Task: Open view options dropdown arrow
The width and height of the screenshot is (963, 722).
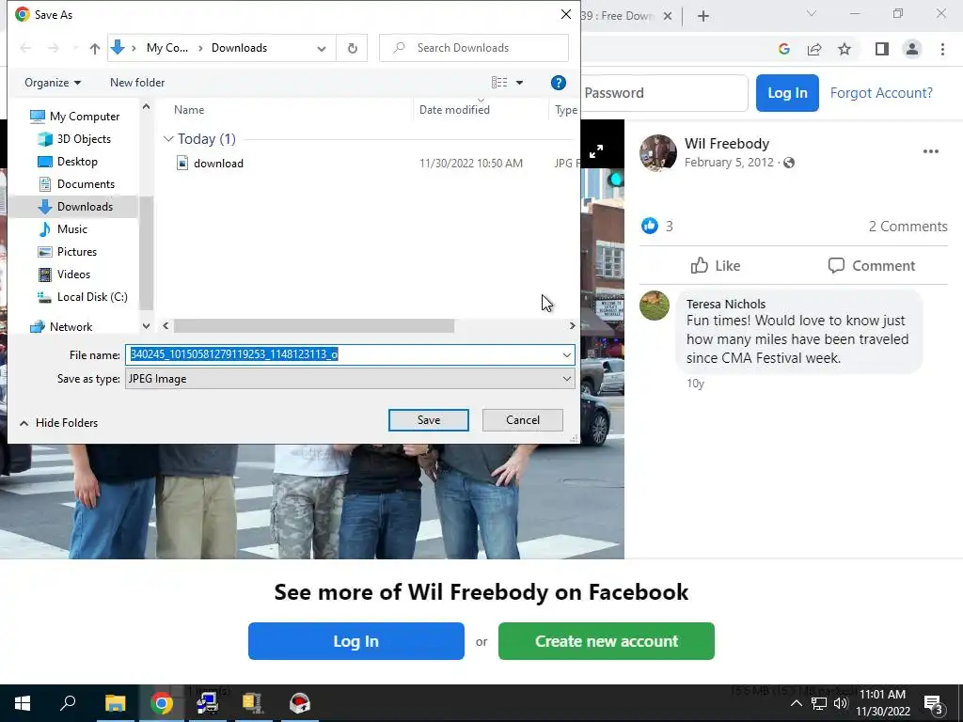Action: click(519, 83)
